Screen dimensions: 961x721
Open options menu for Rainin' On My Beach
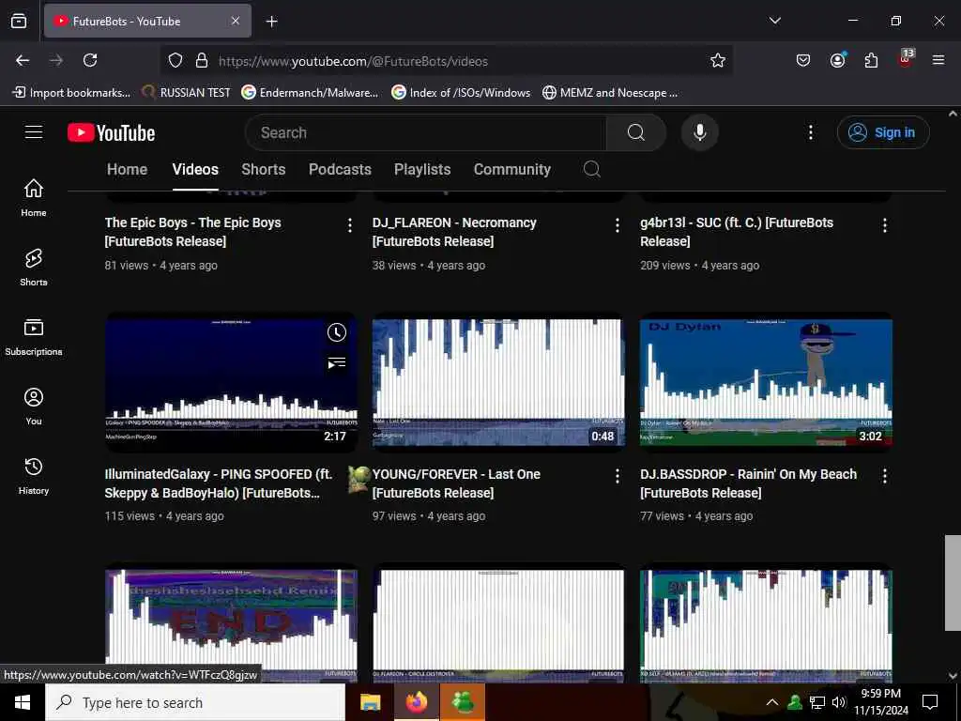click(x=885, y=476)
